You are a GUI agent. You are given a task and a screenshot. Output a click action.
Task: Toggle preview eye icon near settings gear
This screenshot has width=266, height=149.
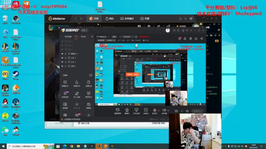point(182,111)
